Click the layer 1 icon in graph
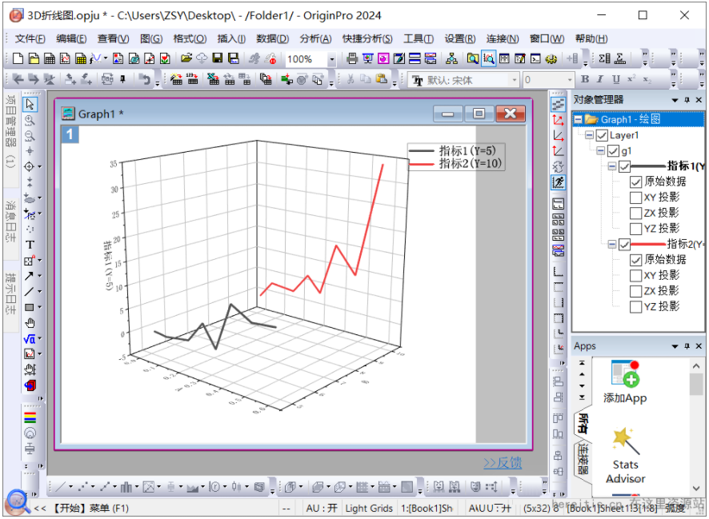 pyautogui.click(x=70, y=134)
